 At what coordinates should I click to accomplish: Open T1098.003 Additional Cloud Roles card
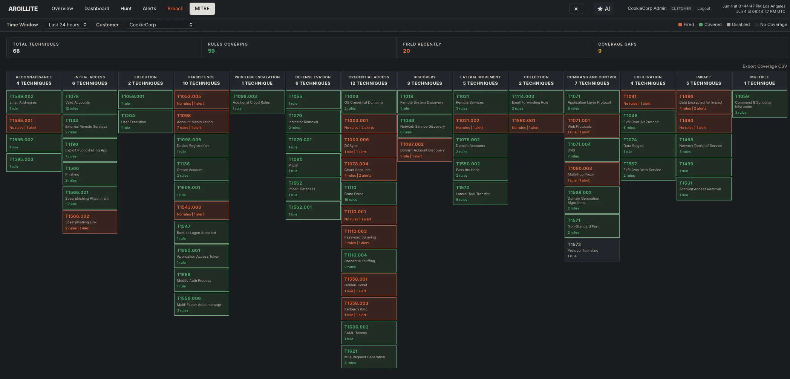click(257, 102)
